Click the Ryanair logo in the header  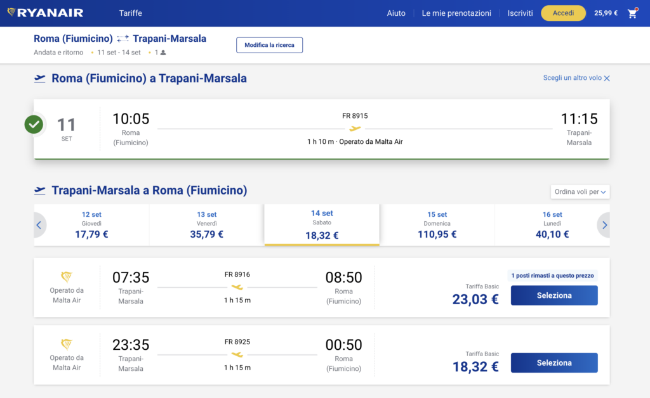pyautogui.click(x=46, y=13)
